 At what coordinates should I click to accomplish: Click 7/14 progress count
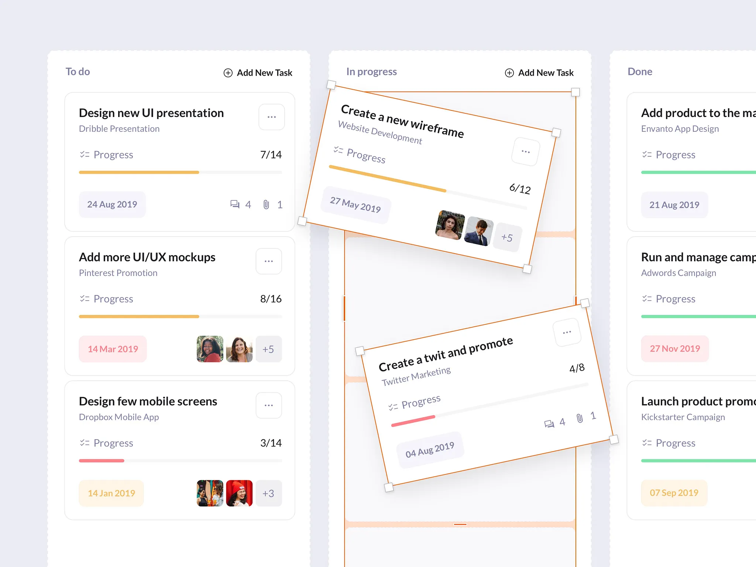[271, 155]
